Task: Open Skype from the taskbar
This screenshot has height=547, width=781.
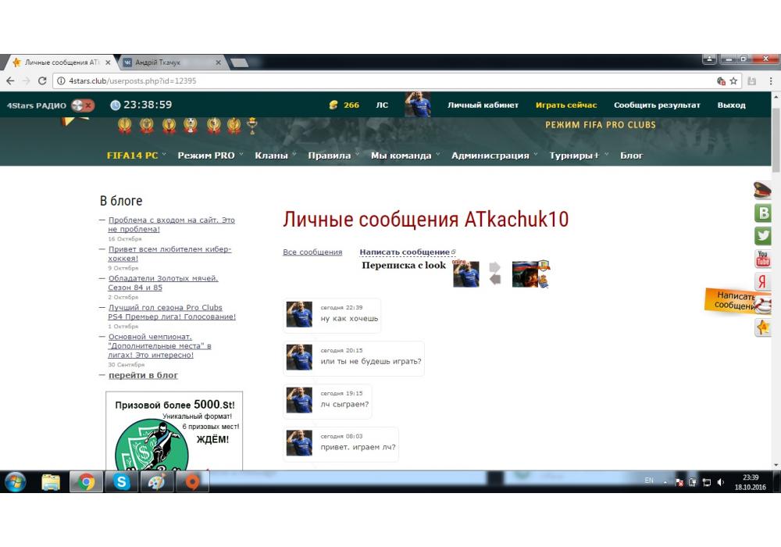Action: tap(121, 482)
